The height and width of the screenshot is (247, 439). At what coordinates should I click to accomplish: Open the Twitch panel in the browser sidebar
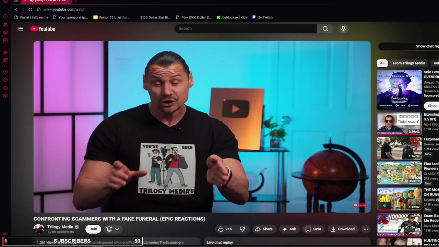click(5, 60)
